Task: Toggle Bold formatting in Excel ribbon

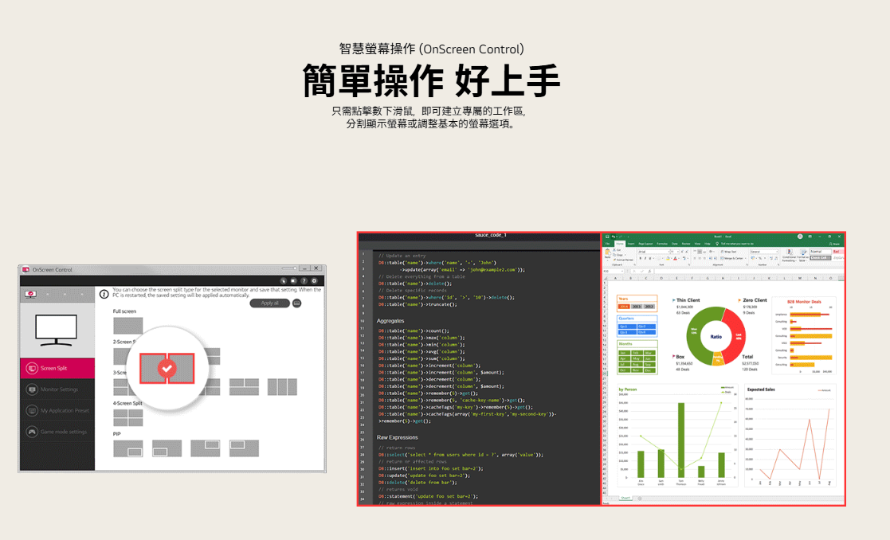Action: tap(641, 258)
